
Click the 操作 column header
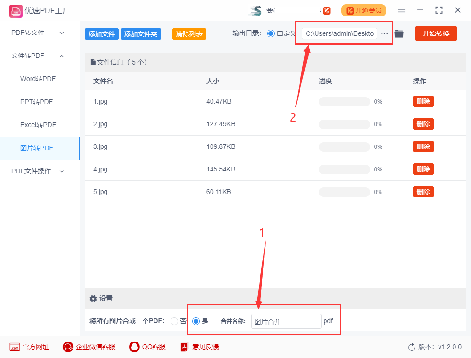click(x=420, y=81)
